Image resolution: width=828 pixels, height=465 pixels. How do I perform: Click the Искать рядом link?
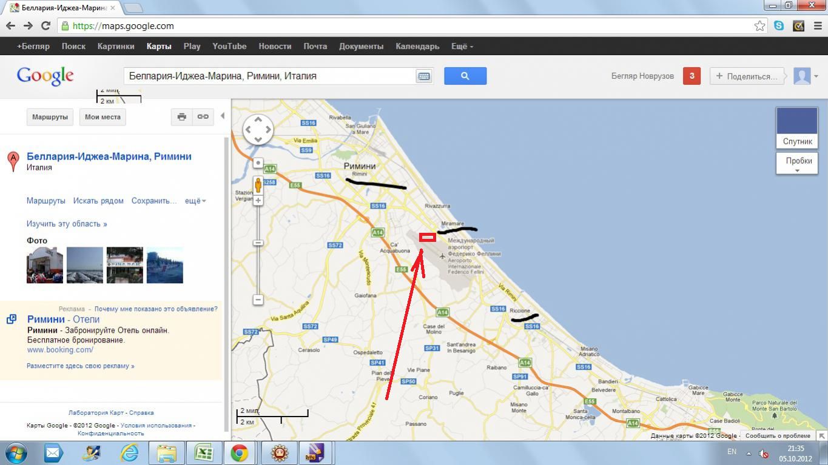(x=98, y=201)
